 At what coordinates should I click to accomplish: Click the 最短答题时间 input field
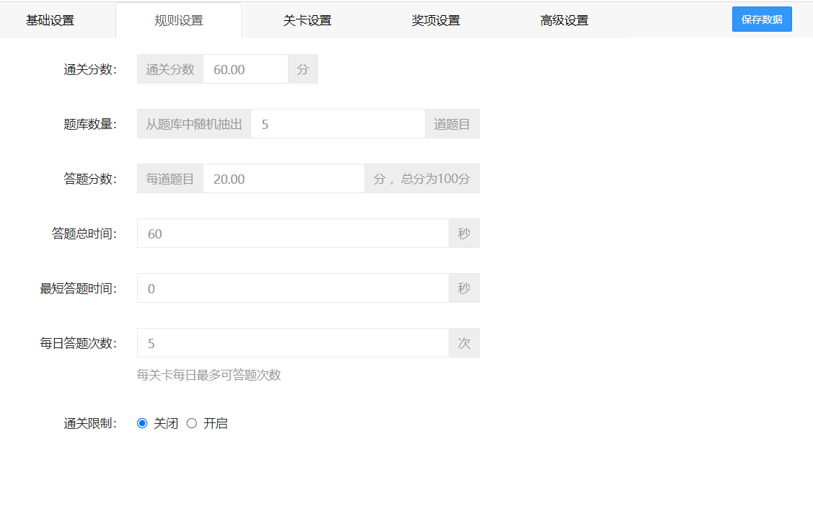[x=293, y=288]
